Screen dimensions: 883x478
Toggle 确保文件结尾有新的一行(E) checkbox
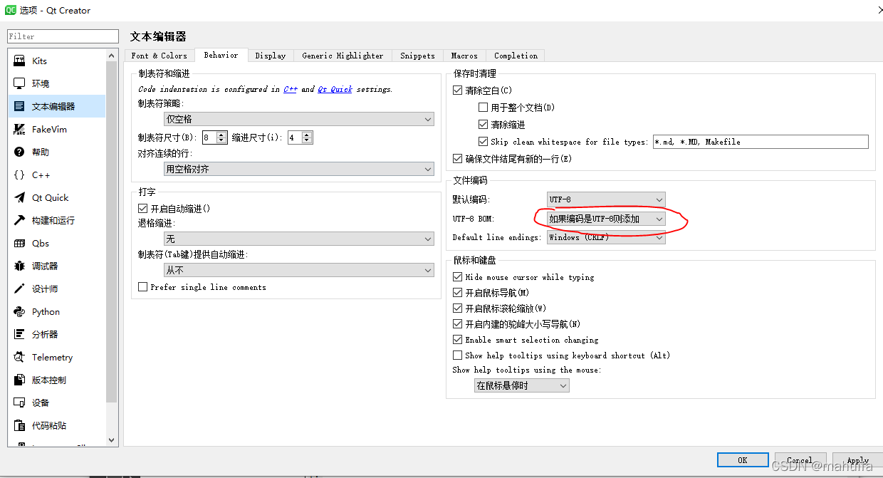pyautogui.click(x=458, y=159)
